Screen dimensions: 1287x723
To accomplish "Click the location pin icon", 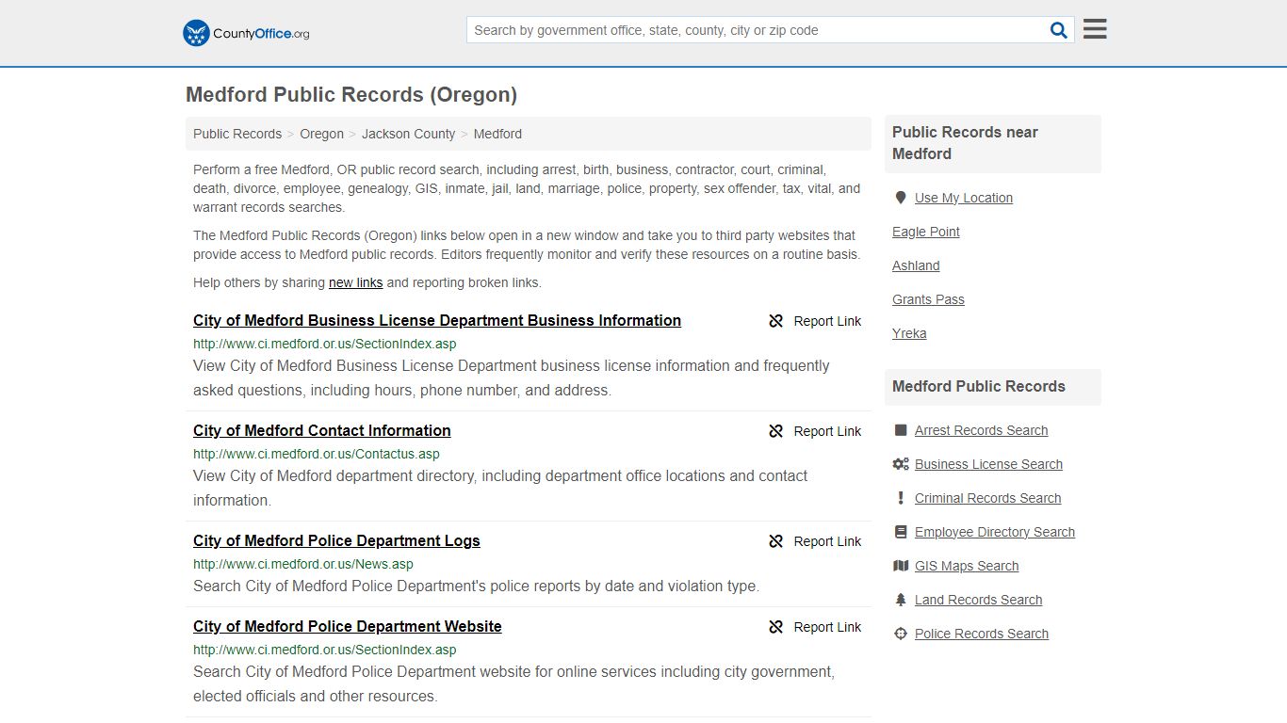I will pos(900,198).
